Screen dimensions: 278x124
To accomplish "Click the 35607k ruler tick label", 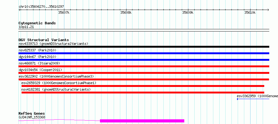I will 64,13.
